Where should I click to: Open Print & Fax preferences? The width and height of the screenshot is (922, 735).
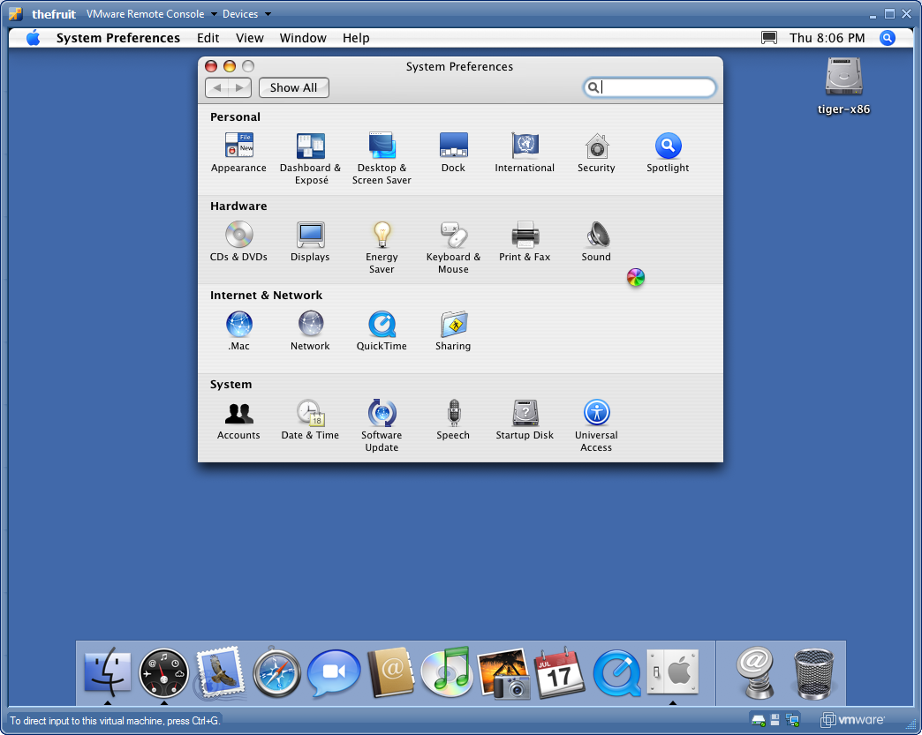pos(525,242)
